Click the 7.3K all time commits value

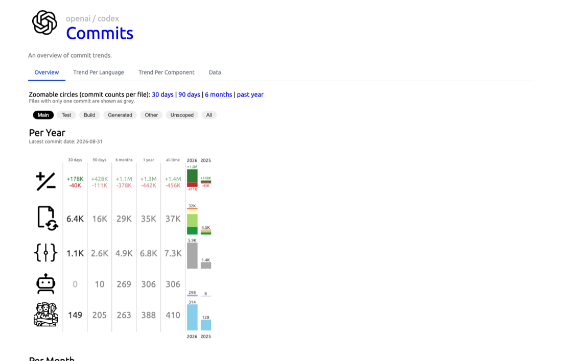(173, 253)
